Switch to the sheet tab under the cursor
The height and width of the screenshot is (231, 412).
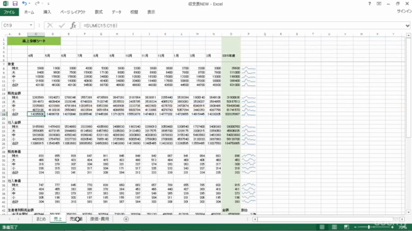76,219
